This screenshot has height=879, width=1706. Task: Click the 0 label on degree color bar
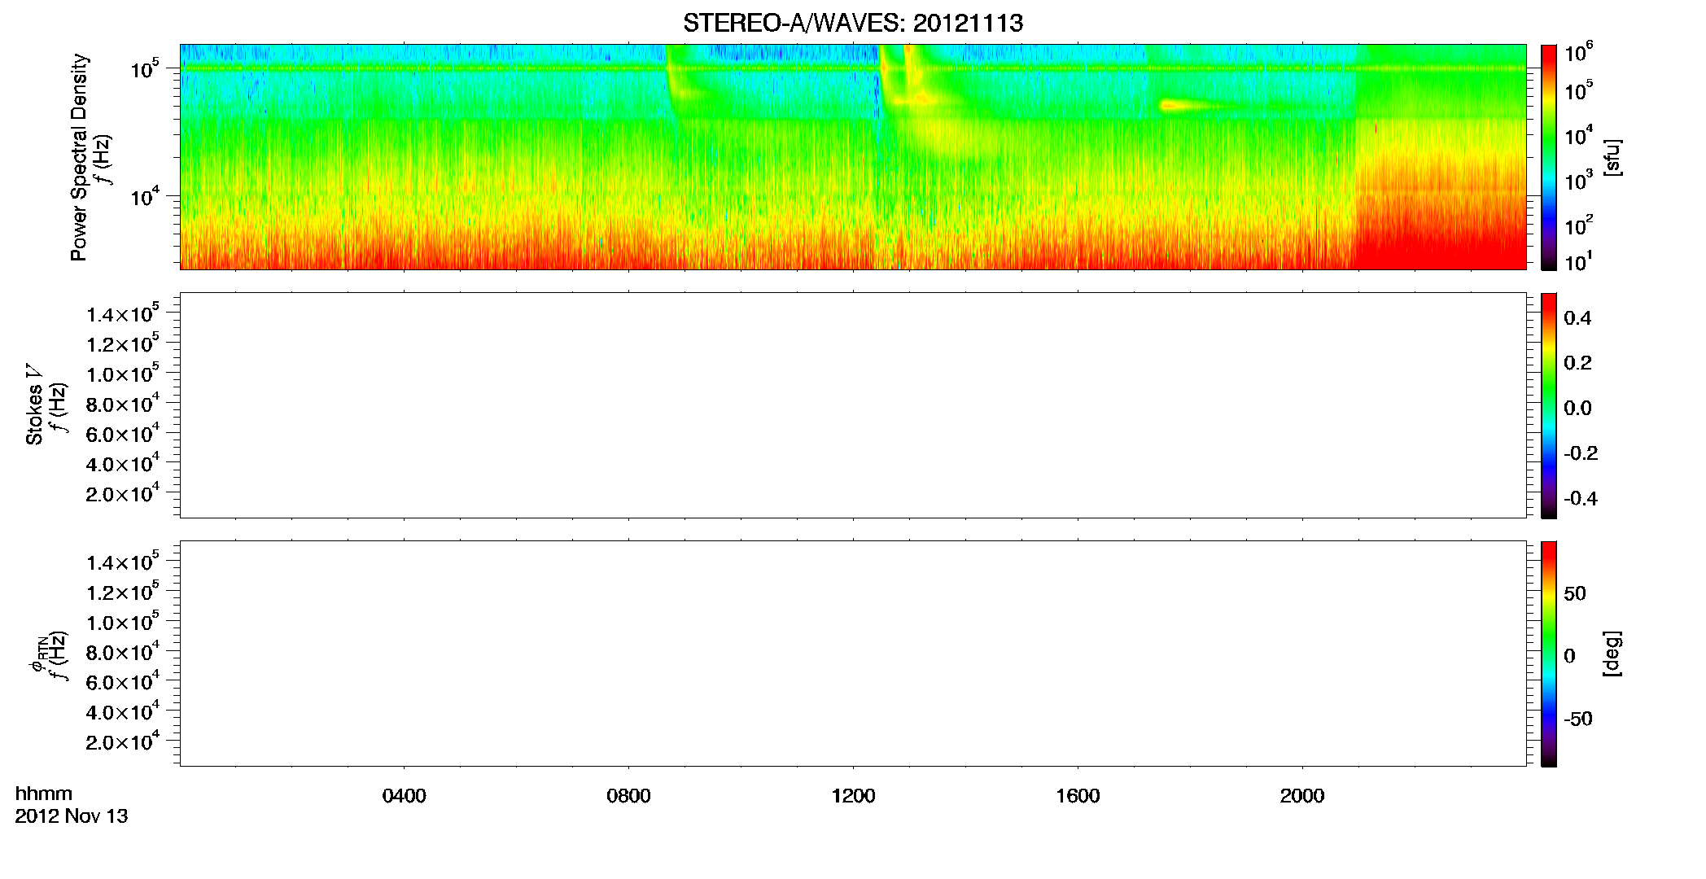click(1569, 656)
